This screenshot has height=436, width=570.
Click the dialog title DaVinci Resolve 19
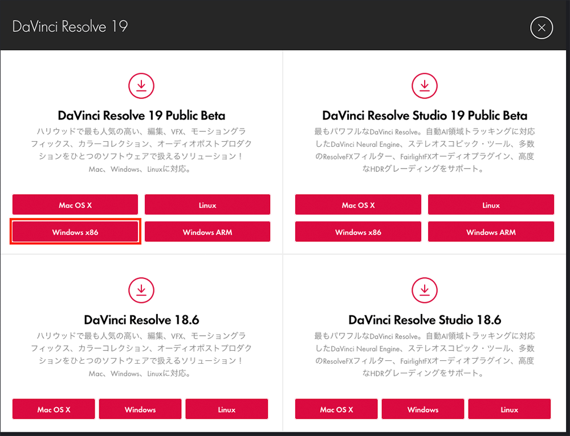point(70,27)
